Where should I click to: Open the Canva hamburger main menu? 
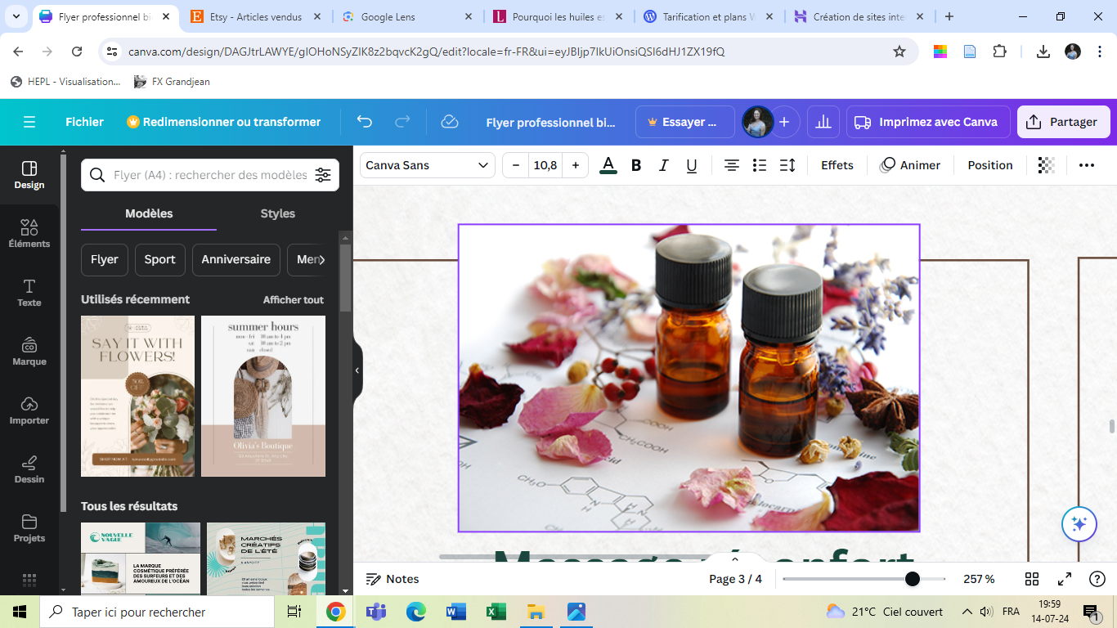pos(29,122)
